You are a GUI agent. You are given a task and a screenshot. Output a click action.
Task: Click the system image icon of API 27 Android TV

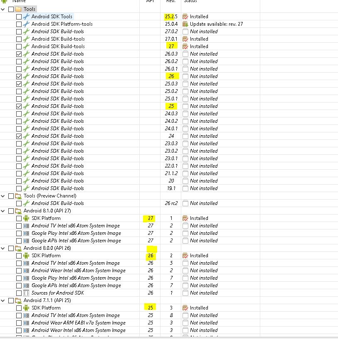pos(26,226)
